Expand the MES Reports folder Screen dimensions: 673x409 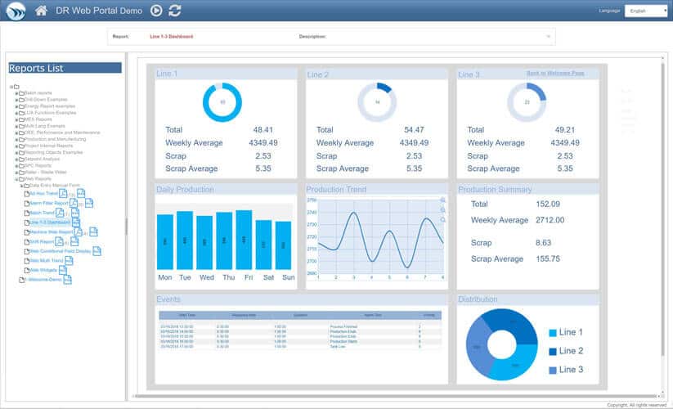click(x=16, y=119)
